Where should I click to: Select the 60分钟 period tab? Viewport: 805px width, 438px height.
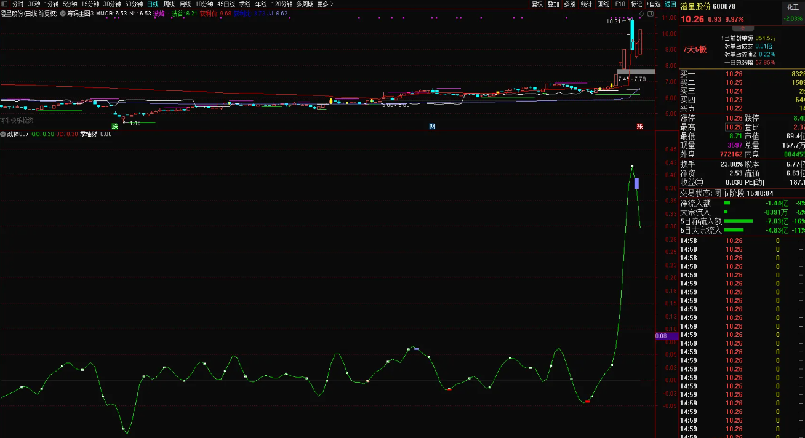[134, 4]
